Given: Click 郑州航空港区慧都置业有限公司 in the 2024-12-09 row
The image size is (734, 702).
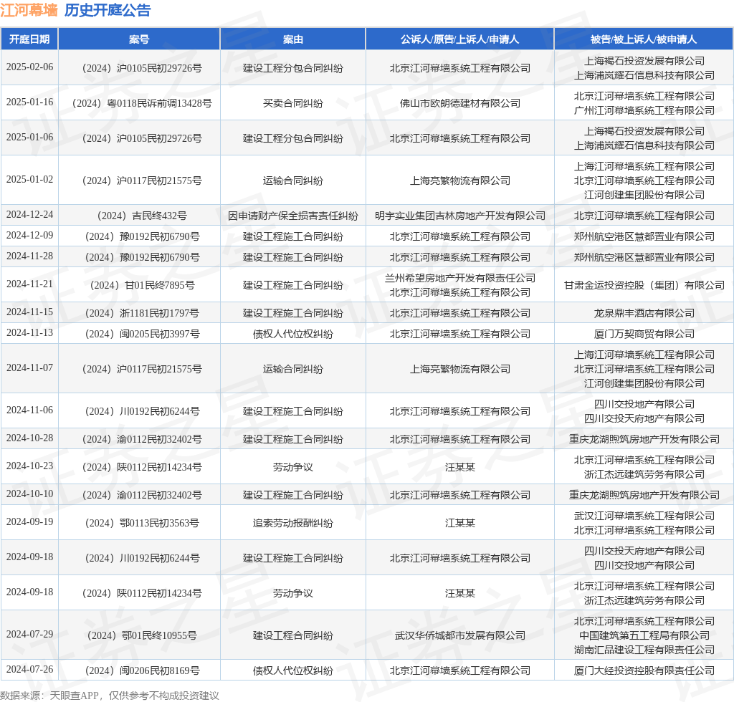Looking at the screenshot, I should [644, 236].
